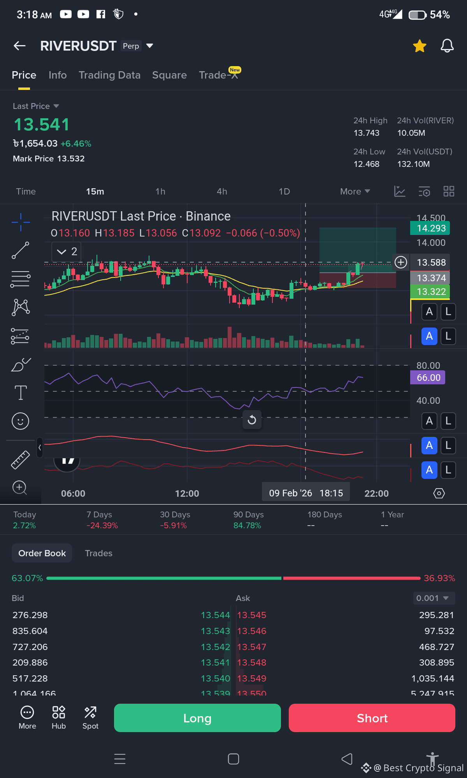467x778 pixels.
Task: Toggle log scale L on volume pane
Action: [448, 336]
